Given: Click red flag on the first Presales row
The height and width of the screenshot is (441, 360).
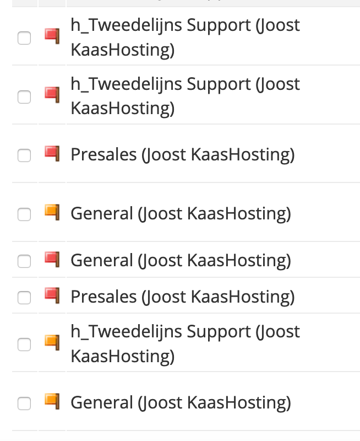Looking at the screenshot, I should click(52, 153).
